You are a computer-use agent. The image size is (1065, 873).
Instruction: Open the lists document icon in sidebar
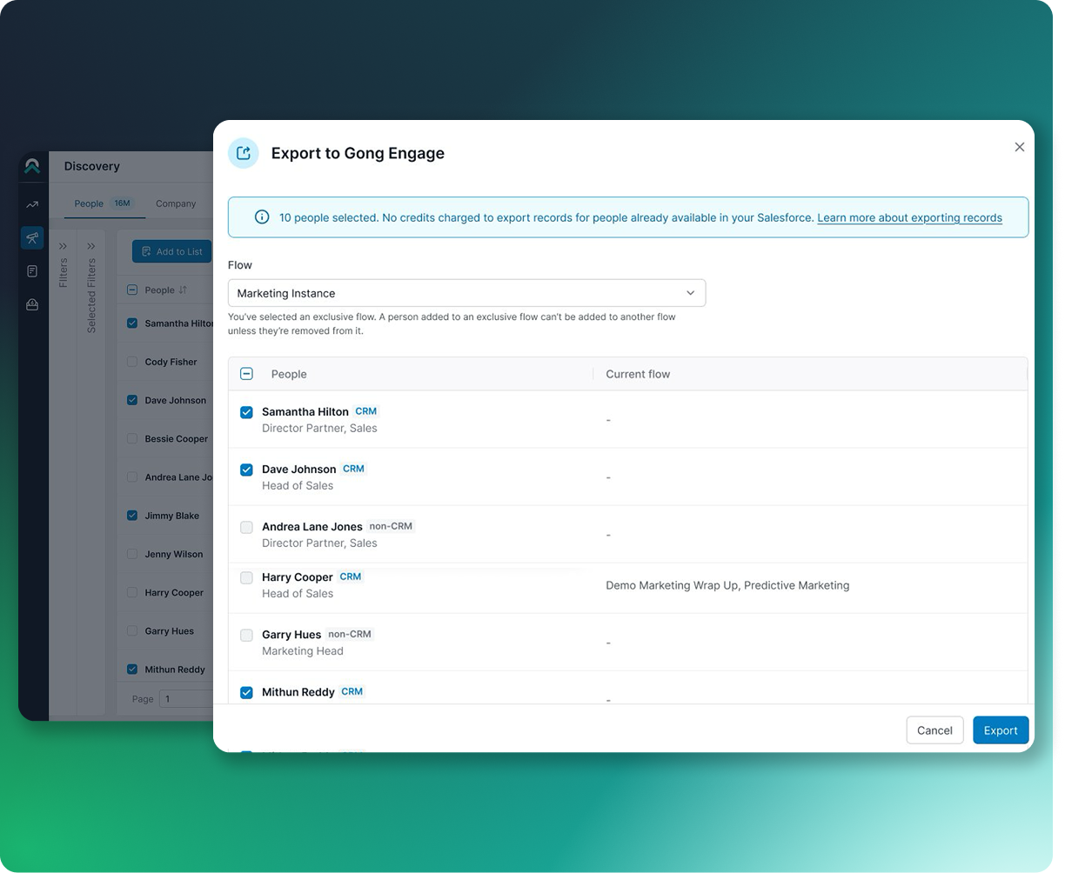32,271
